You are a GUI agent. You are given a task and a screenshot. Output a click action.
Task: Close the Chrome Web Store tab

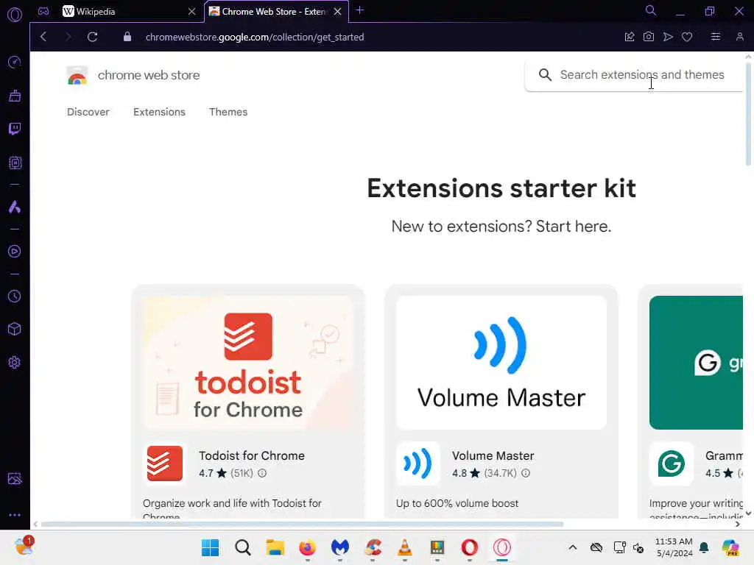pos(337,12)
